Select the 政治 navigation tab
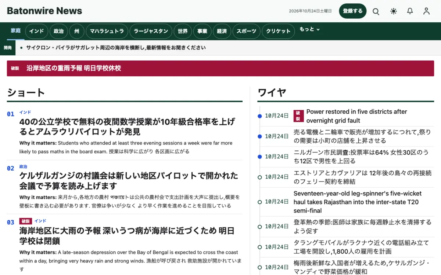The image size is (441, 275). [58, 32]
